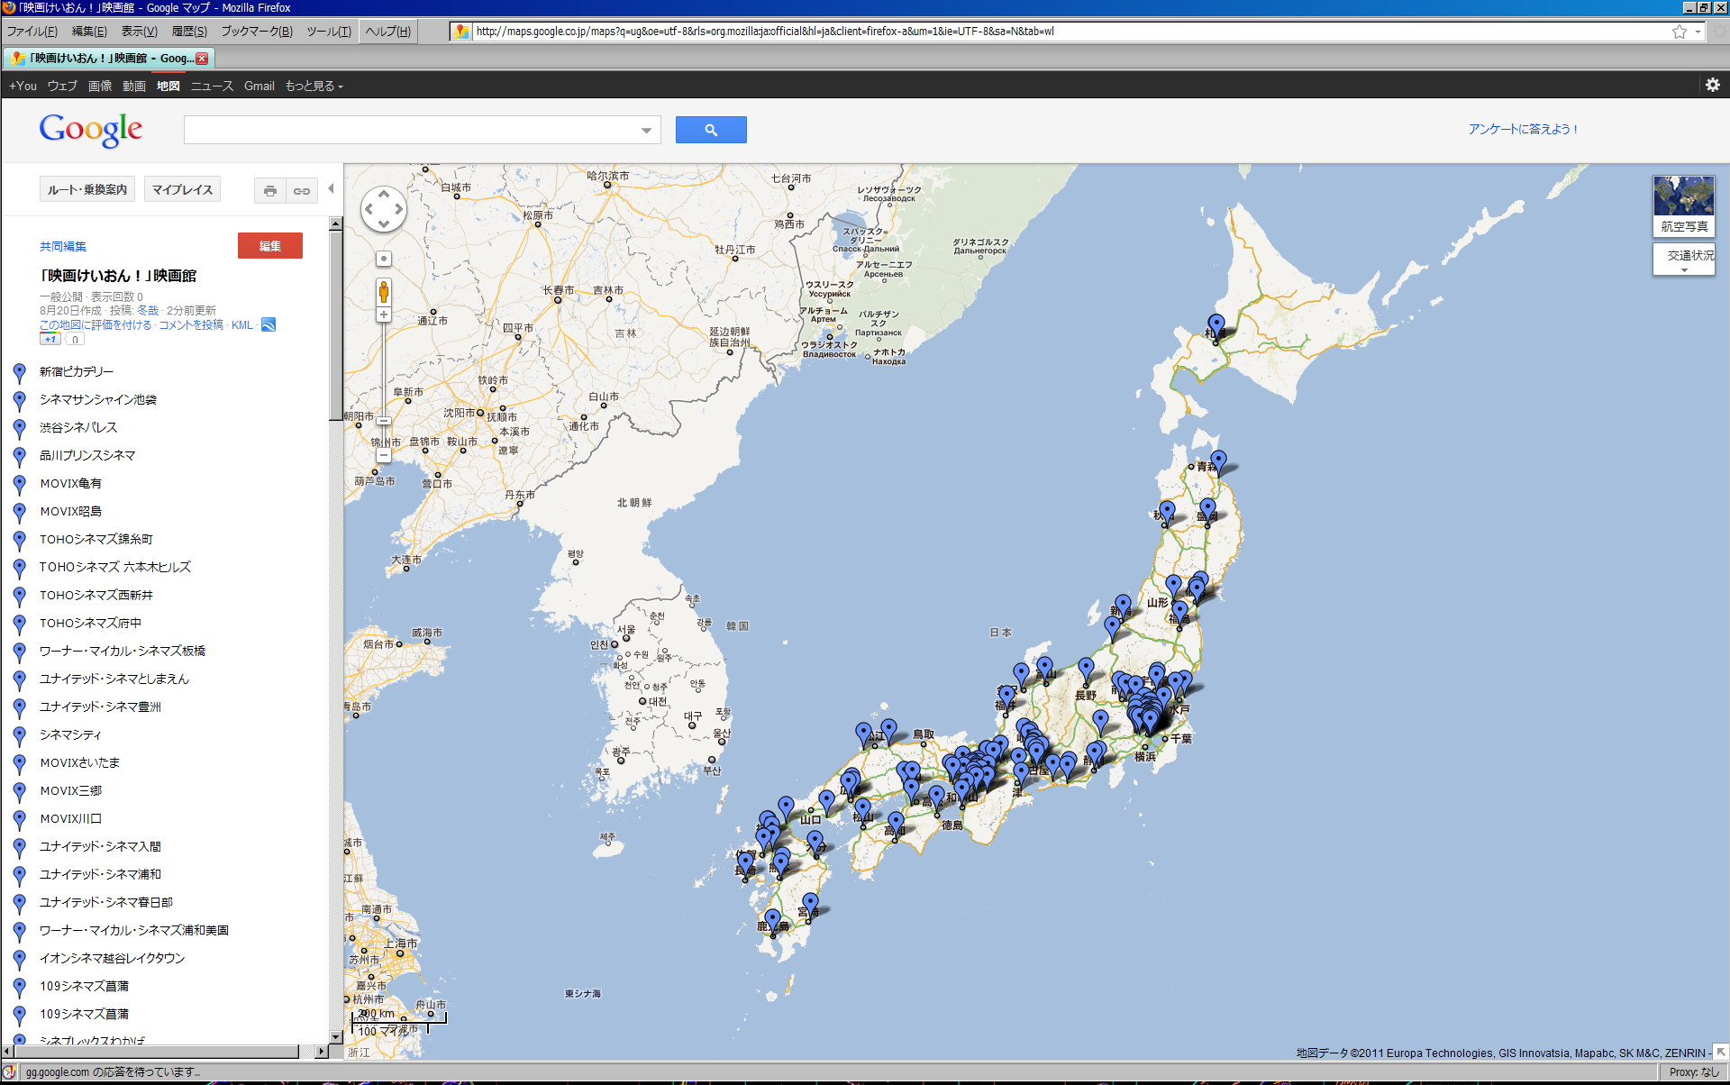This screenshot has width=1730, height=1085.
Task: Select 新宿ピカデリー in the place list
Action: point(77,371)
